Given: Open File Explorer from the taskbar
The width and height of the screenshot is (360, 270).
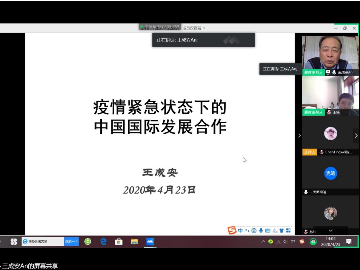Looking at the screenshot, I should coord(134,242).
